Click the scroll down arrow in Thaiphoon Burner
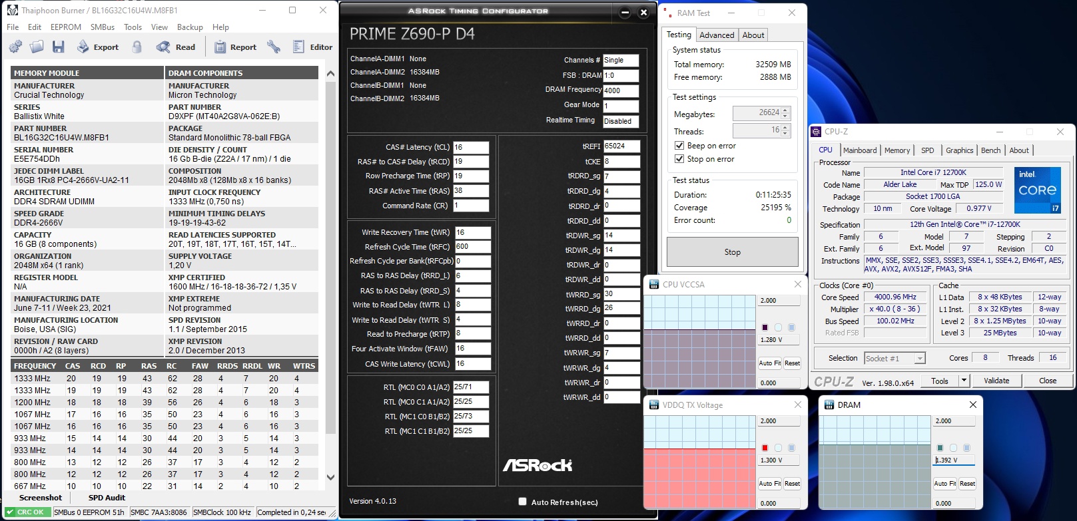Viewport: 1077px width, 521px height. tap(330, 477)
